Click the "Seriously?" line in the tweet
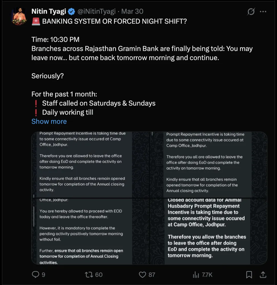This screenshot has width=277, height=285. 47,76
